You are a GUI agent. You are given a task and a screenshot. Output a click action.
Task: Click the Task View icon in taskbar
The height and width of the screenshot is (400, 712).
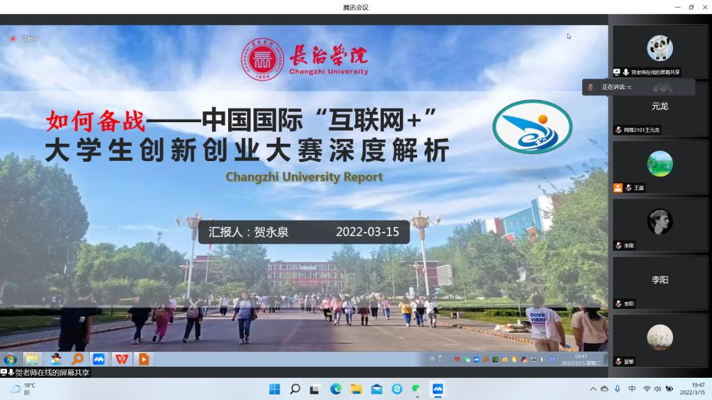click(315, 389)
